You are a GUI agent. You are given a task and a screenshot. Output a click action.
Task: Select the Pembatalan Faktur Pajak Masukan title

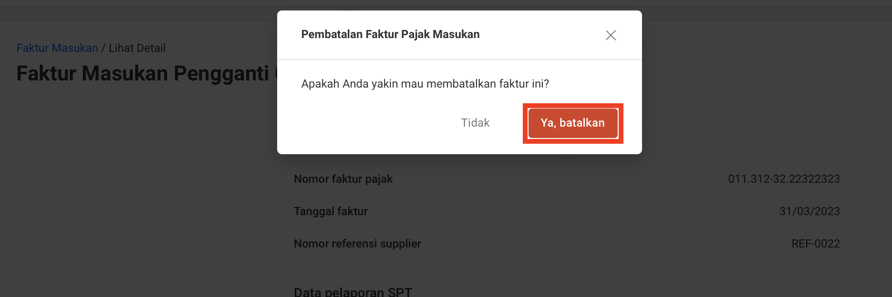click(390, 34)
